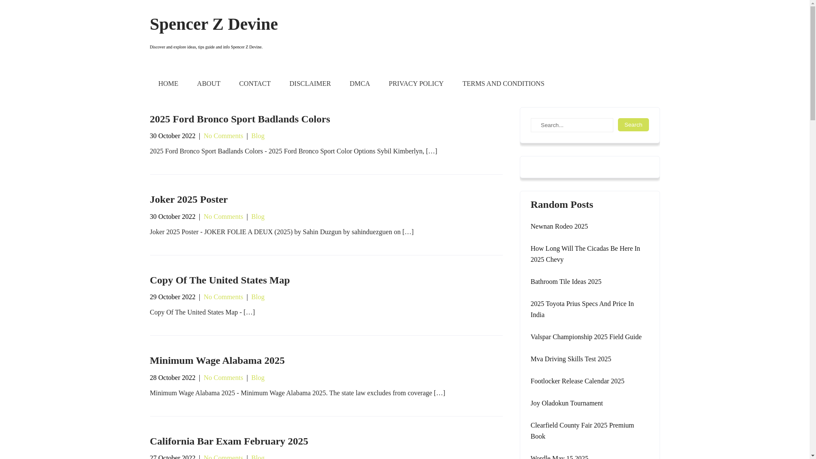Open California Bar Exam February 2025 post
The image size is (816, 459).
point(229,441)
